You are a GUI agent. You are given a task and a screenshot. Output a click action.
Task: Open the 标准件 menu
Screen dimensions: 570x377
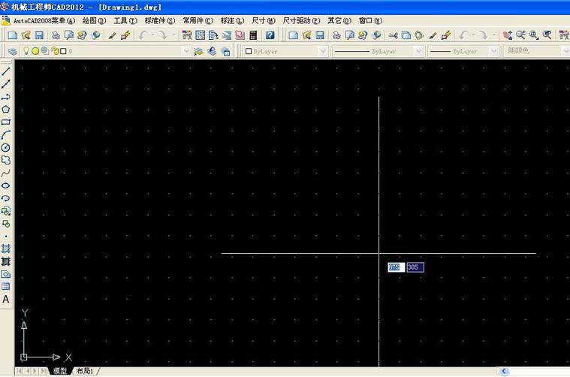pyautogui.click(x=160, y=21)
